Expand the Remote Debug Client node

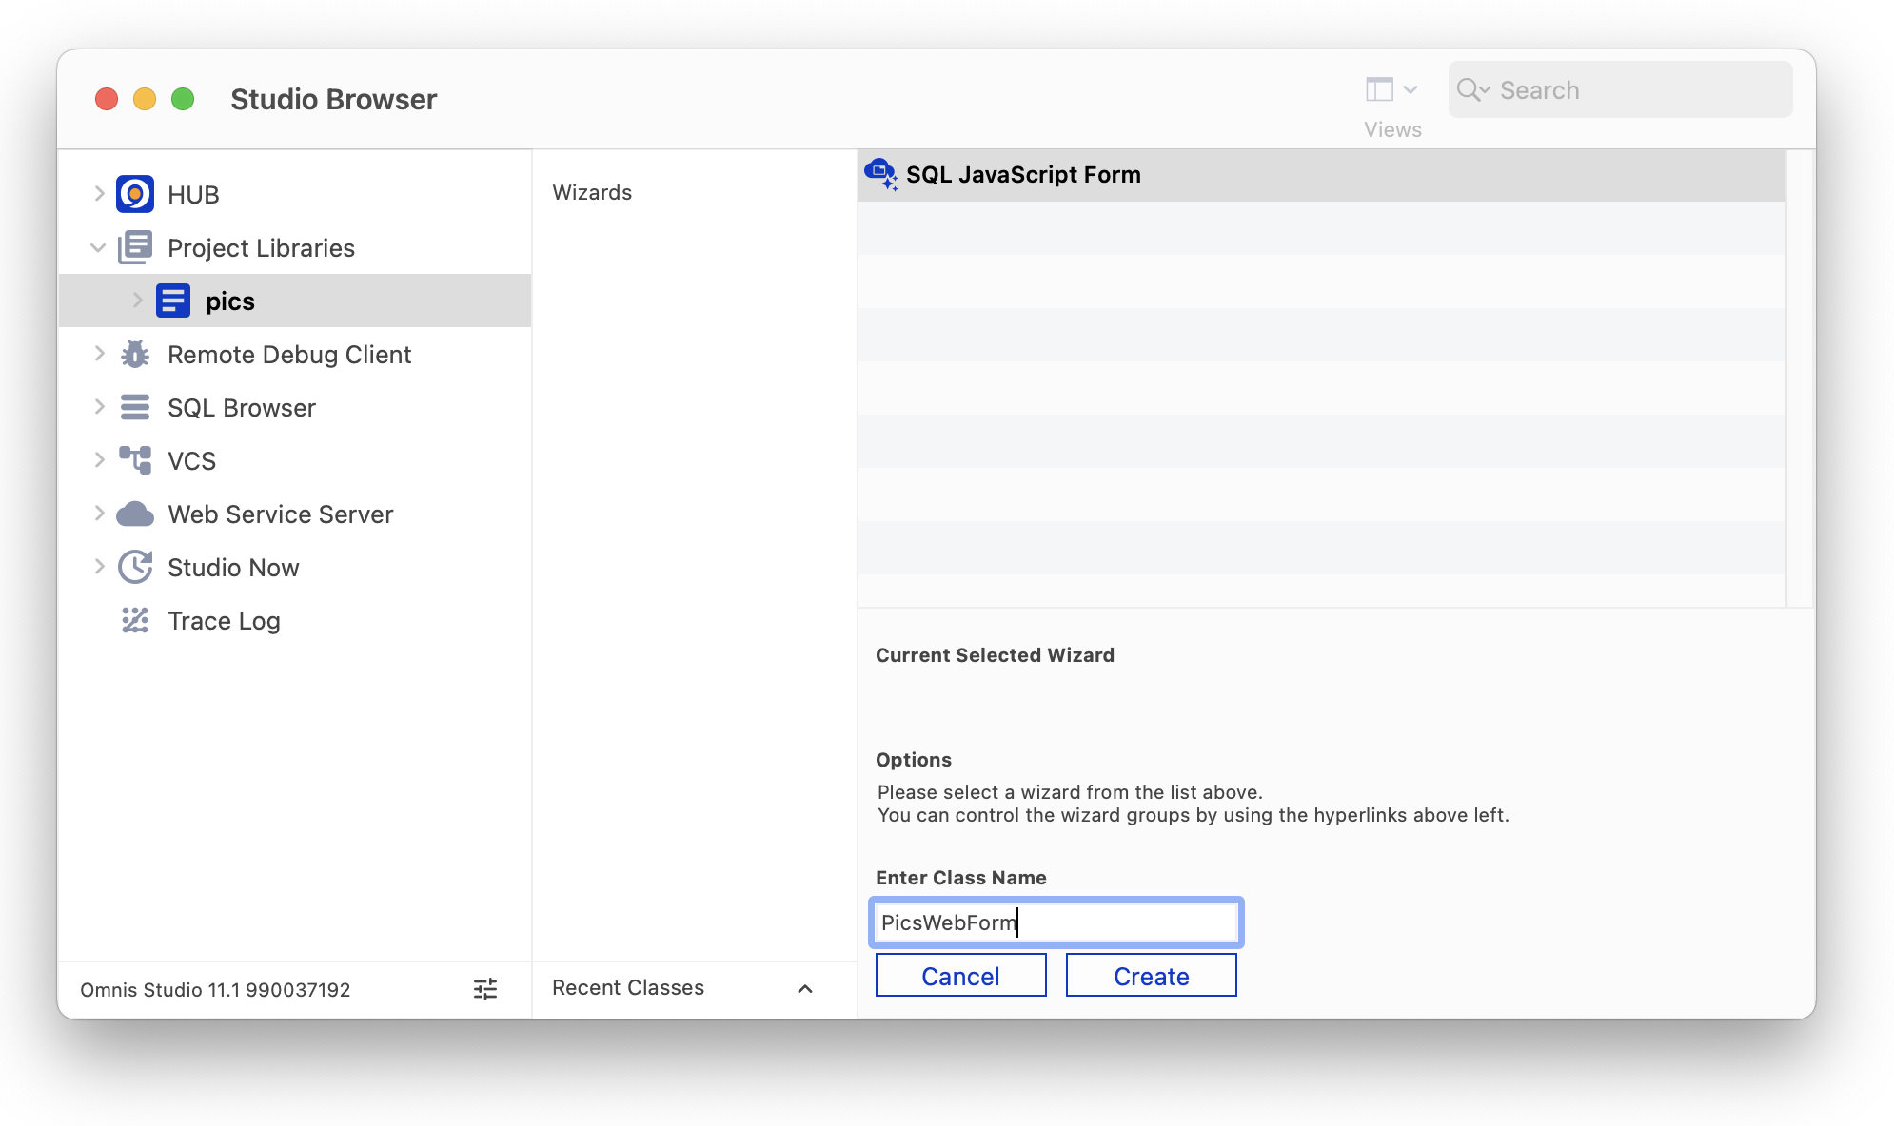click(99, 354)
